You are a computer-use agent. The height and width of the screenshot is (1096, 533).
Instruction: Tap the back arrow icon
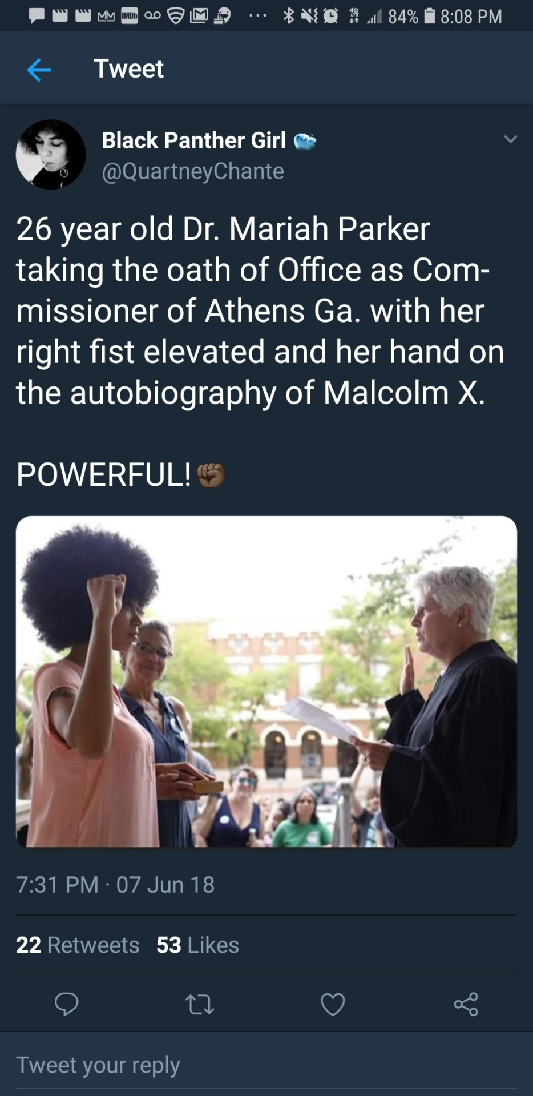click(39, 70)
